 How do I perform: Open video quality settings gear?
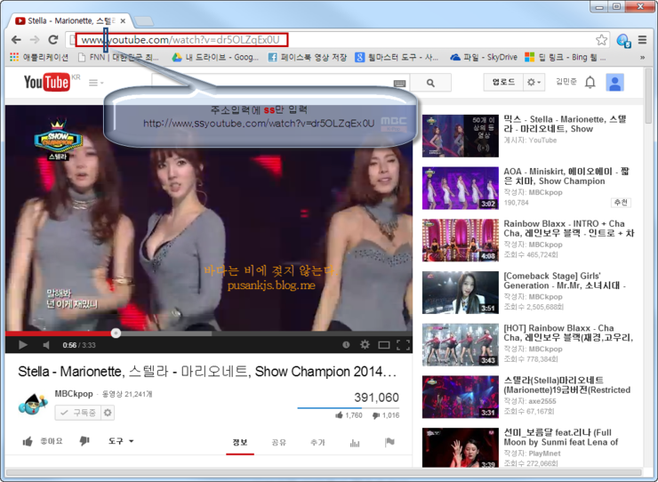[x=365, y=345]
